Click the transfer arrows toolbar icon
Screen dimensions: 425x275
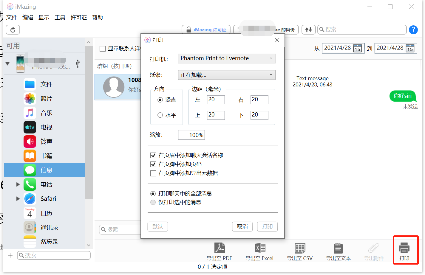pos(309,30)
